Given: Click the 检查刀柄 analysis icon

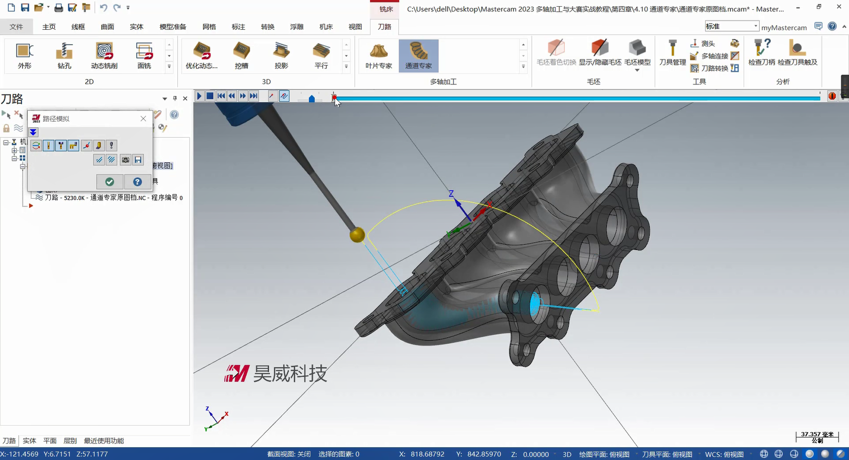Looking at the screenshot, I should point(761,52).
